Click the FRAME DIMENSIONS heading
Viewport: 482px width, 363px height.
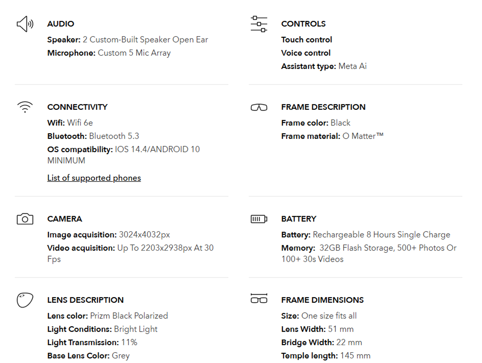[322, 300]
